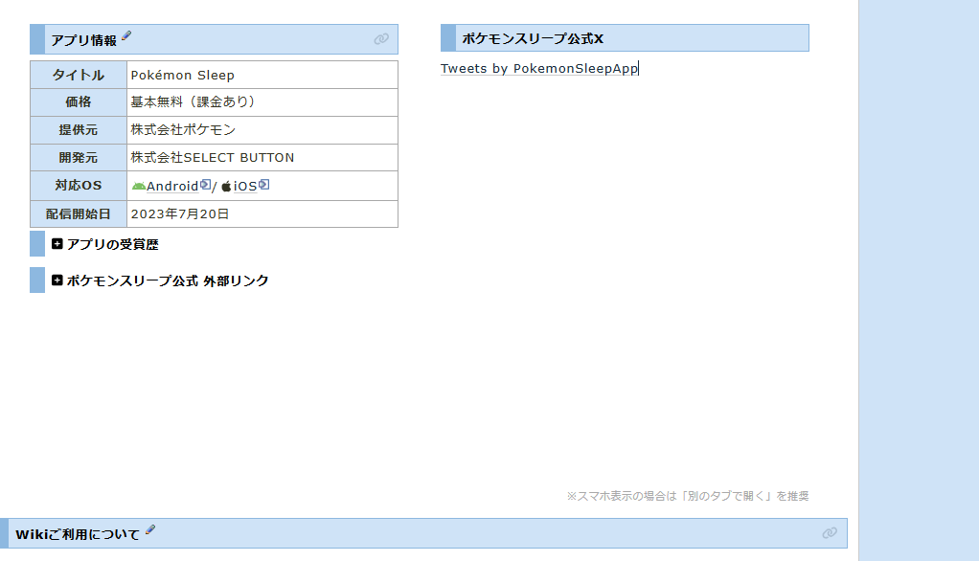979x561 pixels.
Task: Click the ※スマホ表示の場合 note text
Action: pos(688,496)
